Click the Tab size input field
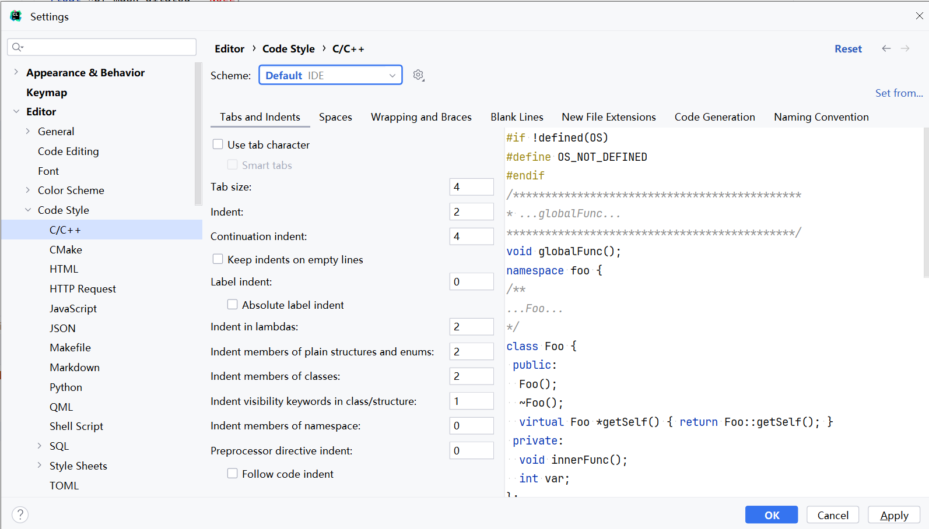The width and height of the screenshot is (929, 529). coord(471,187)
